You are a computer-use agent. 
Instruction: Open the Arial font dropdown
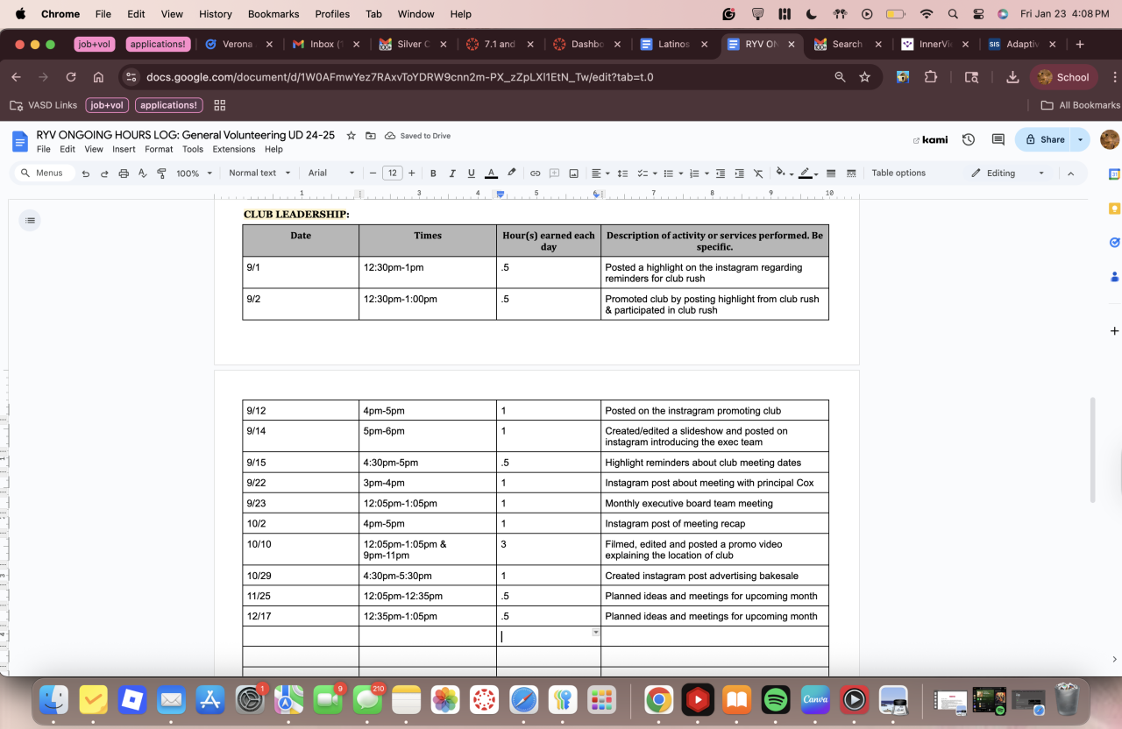point(331,173)
